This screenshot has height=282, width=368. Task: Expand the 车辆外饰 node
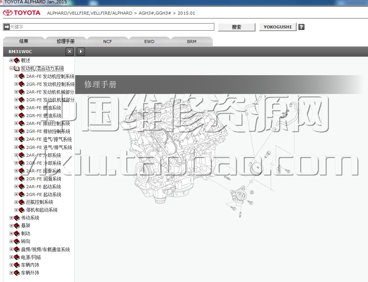[11, 273]
